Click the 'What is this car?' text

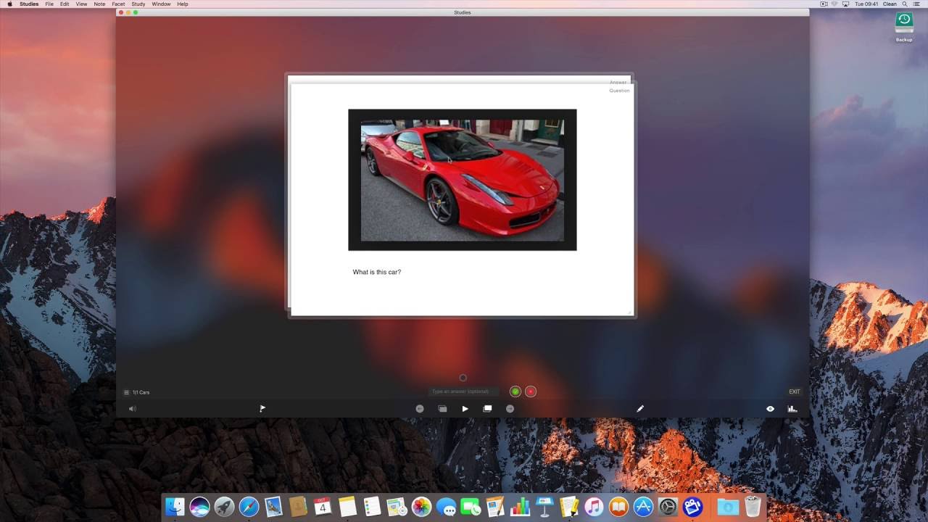click(x=377, y=272)
